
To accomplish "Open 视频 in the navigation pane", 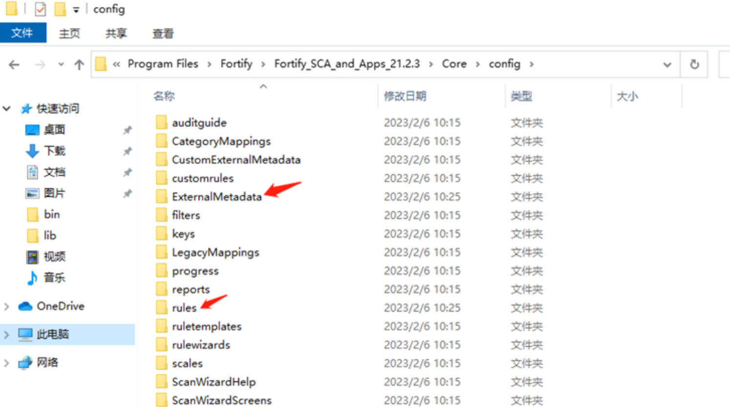I will click(54, 256).
